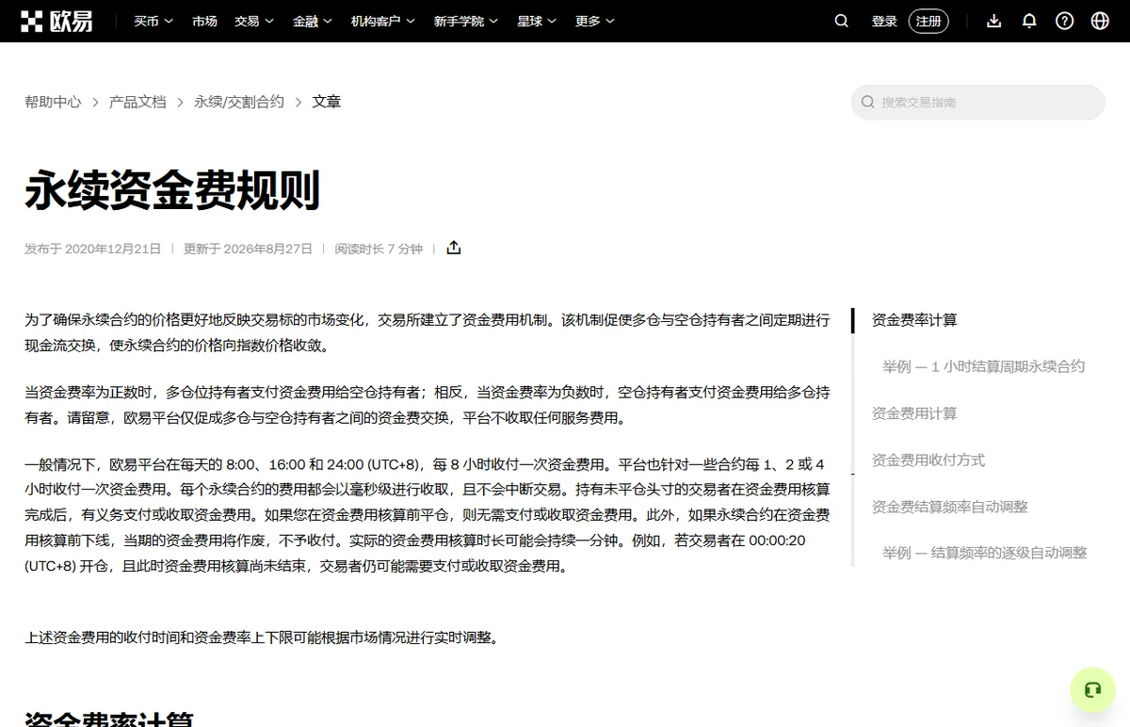
Task: Jump to 举例 — 1 小时结算周期永续合约
Action: pyautogui.click(x=983, y=366)
